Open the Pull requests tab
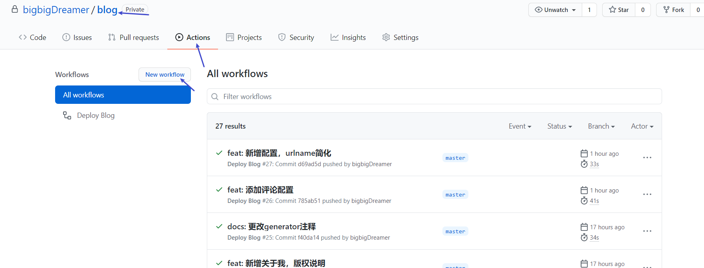704x268 pixels. click(x=133, y=37)
